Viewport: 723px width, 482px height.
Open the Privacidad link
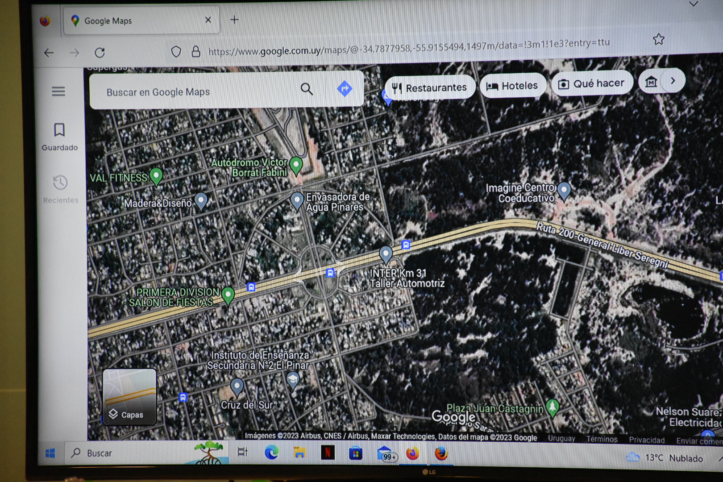(x=647, y=440)
